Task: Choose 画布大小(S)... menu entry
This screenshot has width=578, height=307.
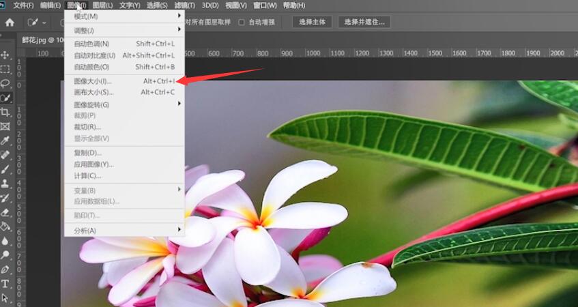Action: pos(125,92)
